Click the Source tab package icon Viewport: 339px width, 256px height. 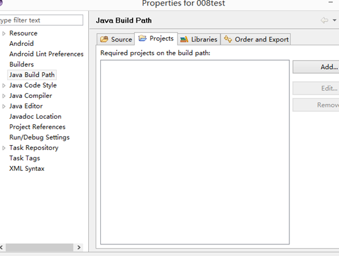pyautogui.click(x=104, y=39)
